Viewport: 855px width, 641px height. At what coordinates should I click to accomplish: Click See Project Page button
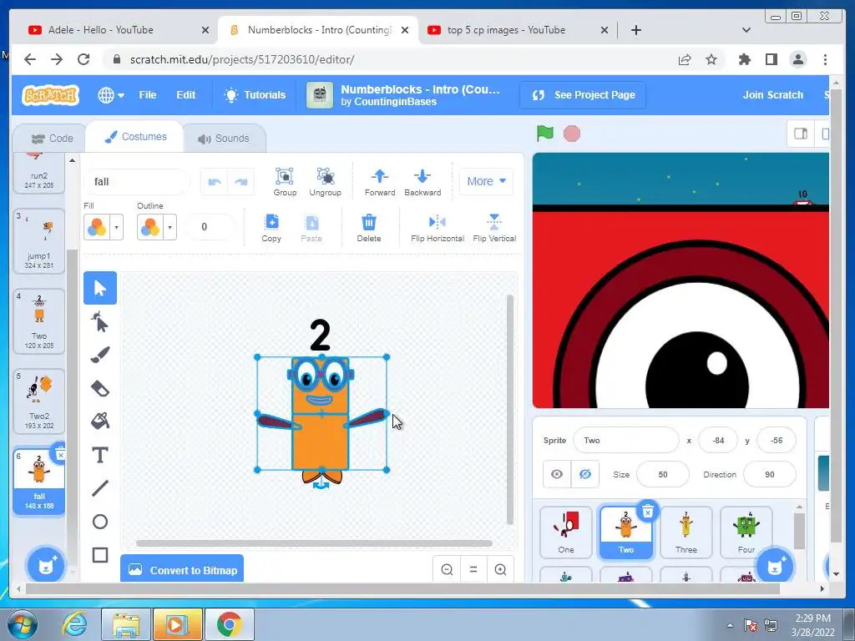[x=584, y=95]
